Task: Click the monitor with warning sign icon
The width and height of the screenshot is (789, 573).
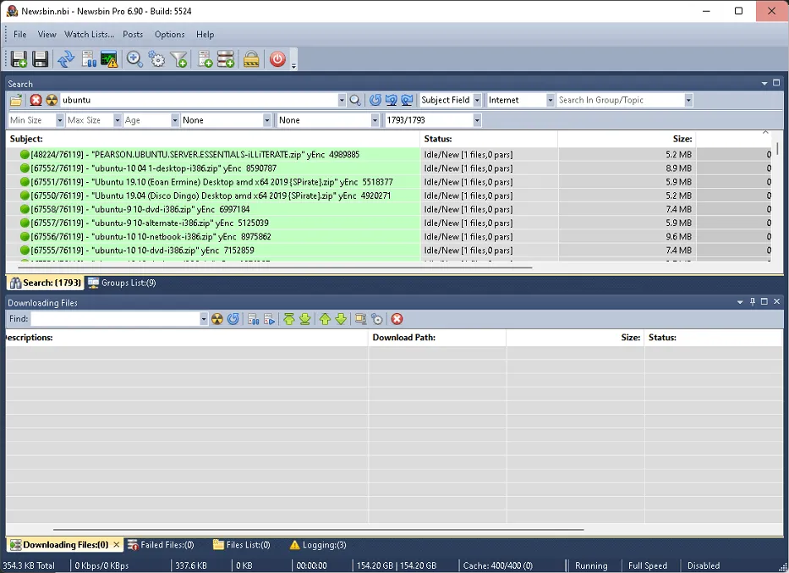Action: click(109, 59)
